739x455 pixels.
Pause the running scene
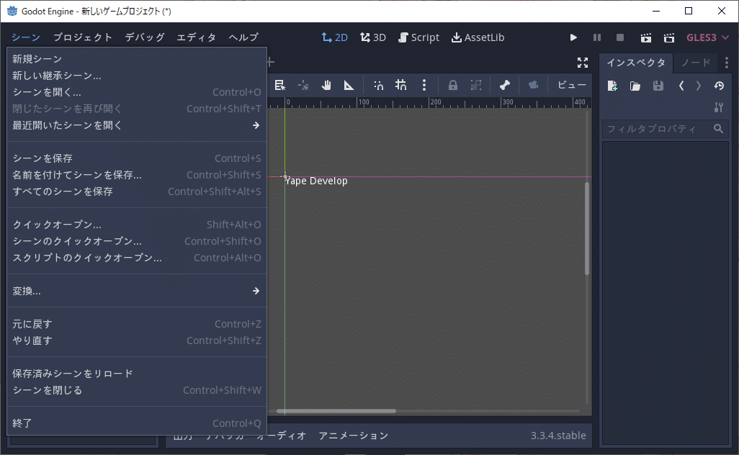coord(596,37)
